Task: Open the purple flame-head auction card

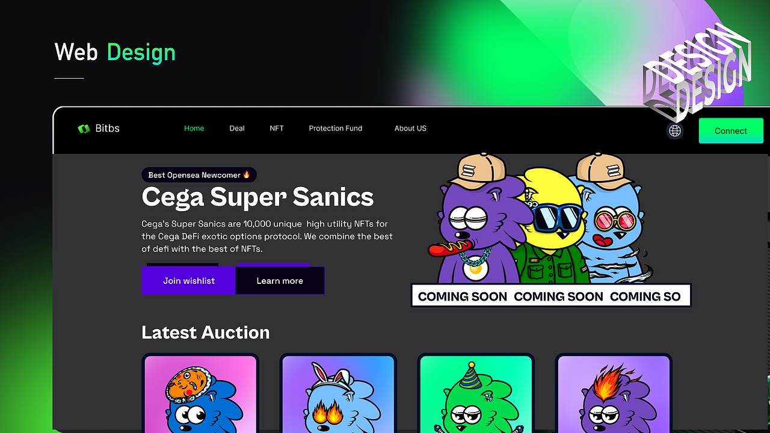Action: tap(614, 392)
